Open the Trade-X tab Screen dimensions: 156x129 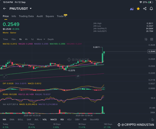click(x=62, y=16)
